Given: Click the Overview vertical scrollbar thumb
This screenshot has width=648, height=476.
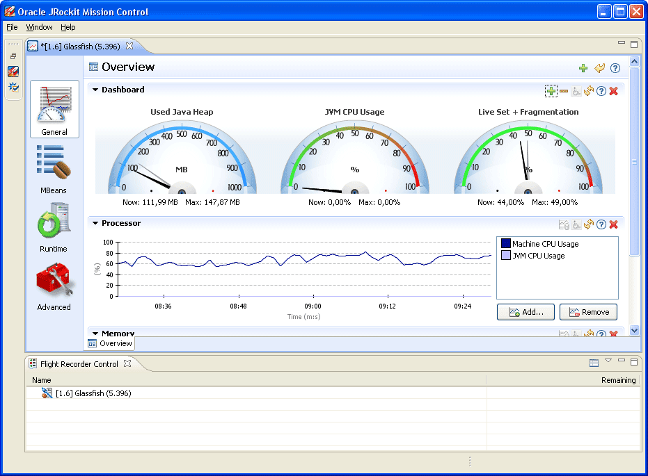Looking at the screenshot, I should (x=634, y=162).
